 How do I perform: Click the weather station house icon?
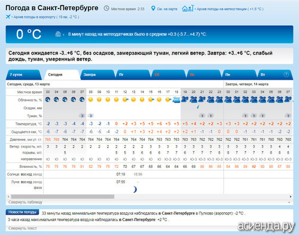[188, 8]
